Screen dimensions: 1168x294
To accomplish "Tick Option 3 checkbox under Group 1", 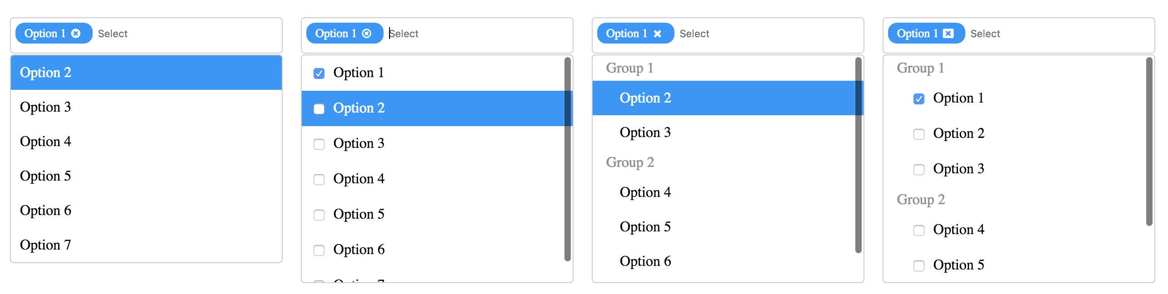I will [918, 170].
